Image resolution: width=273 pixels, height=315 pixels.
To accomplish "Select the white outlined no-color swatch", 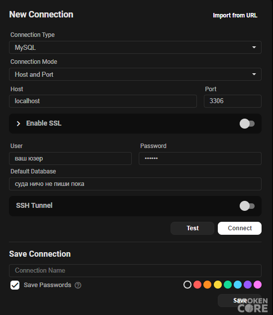I will pos(187,285).
